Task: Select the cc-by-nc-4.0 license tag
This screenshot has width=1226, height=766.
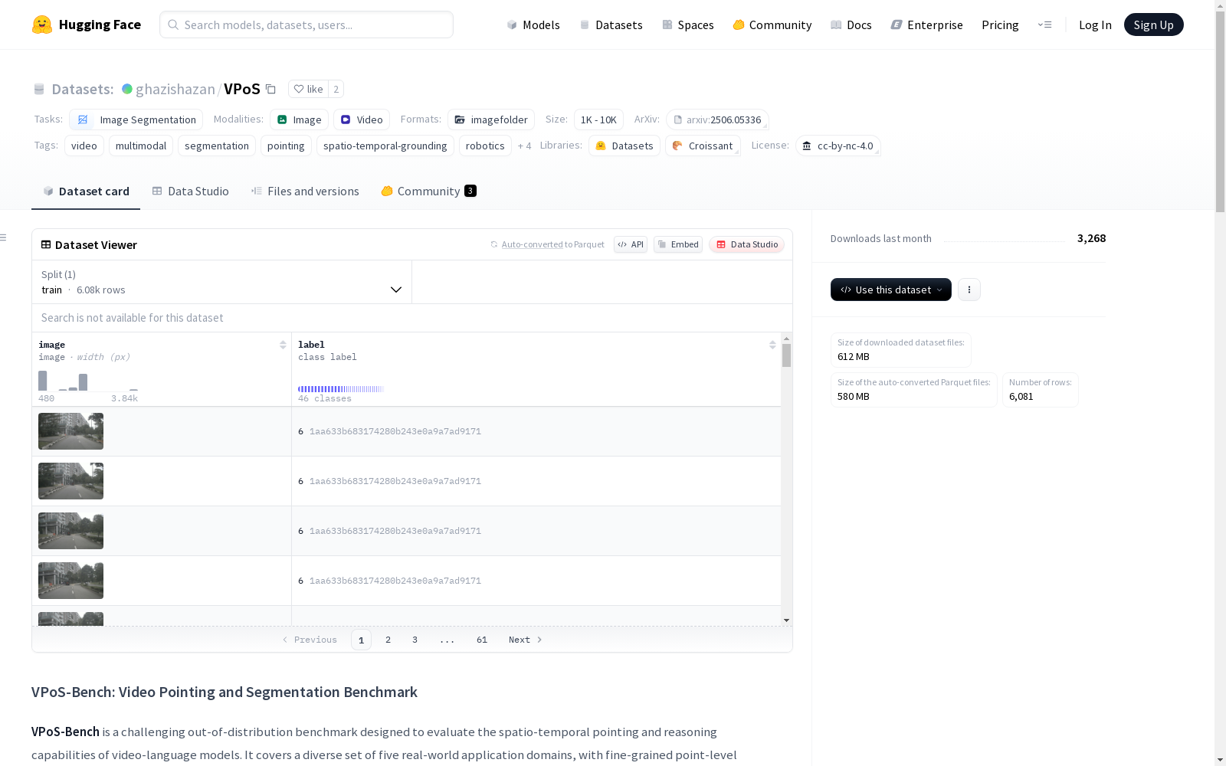Action: [x=838, y=146]
